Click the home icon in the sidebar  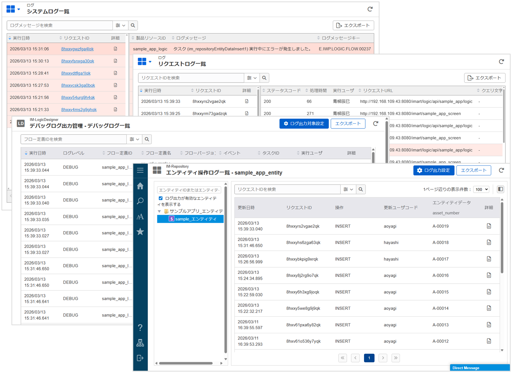coord(140,186)
